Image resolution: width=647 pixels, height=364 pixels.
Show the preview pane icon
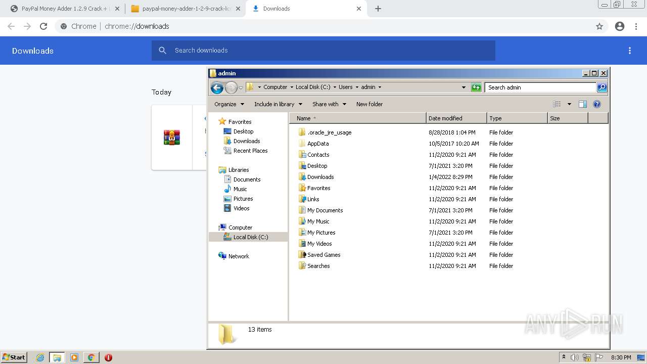[x=583, y=104]
